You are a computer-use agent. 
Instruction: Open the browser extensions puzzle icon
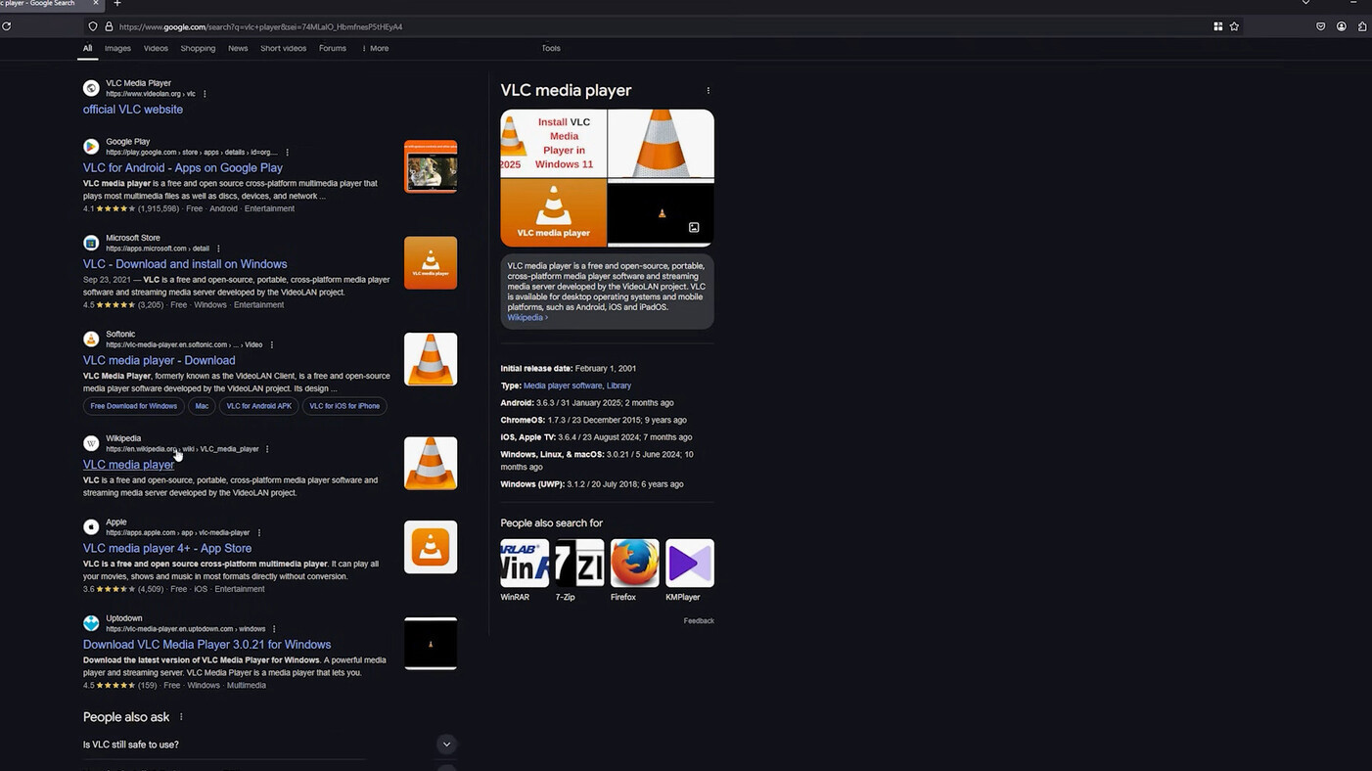pyautogui.click(x=1362, y=26)
